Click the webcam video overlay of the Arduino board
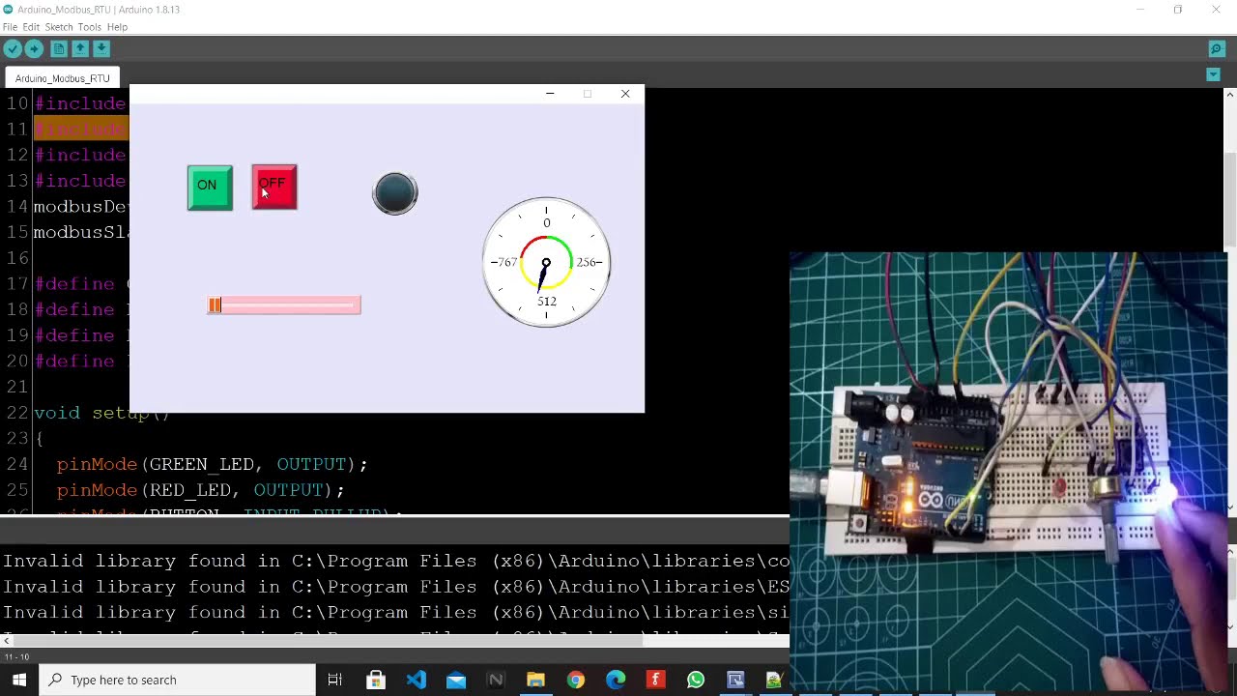The height and width of the screenshot is (696, 1237). (x=1010, y=472)
